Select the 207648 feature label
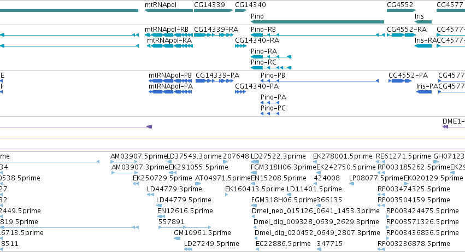This screenshot has height=252, width=465. (236, 157)
